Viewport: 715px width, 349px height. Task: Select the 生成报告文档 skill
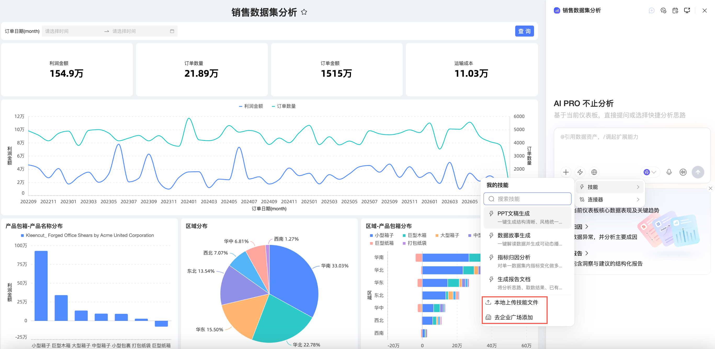[x=527, y=283]
